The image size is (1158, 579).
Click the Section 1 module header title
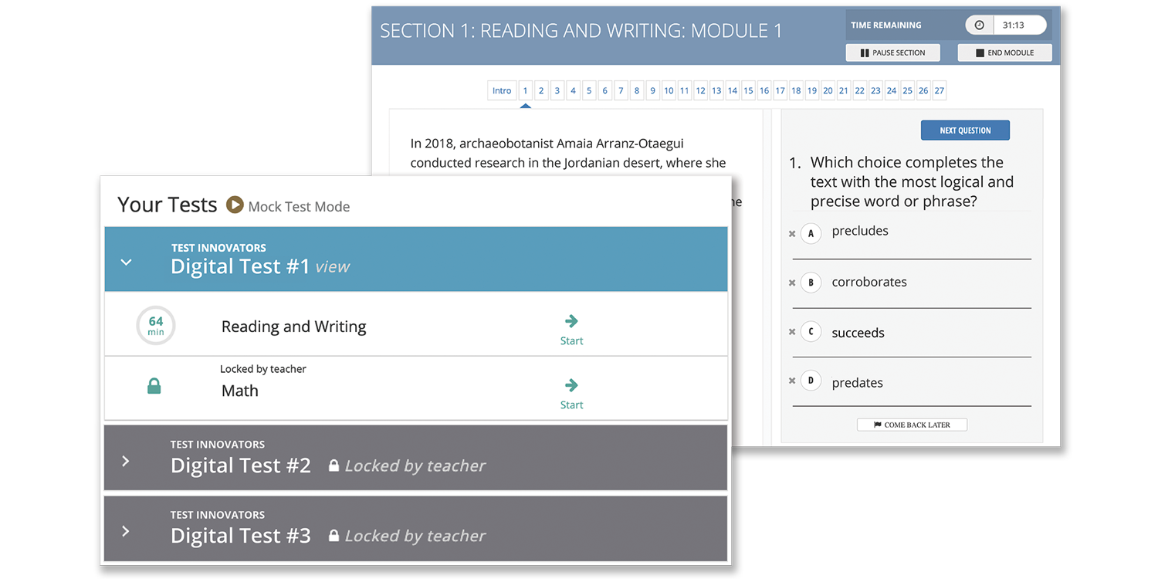[581, 31]
